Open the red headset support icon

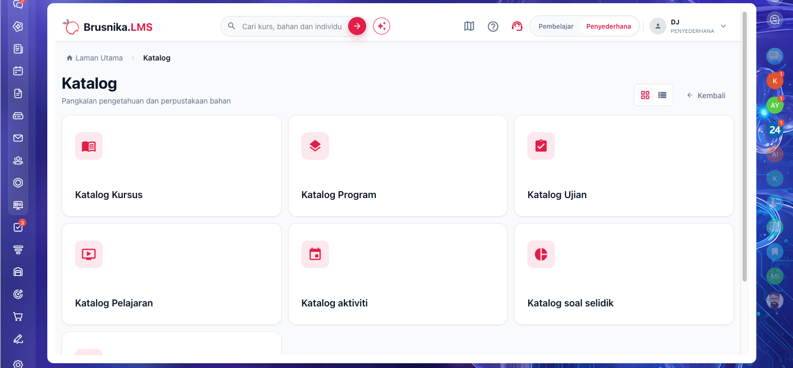point(517,26)
